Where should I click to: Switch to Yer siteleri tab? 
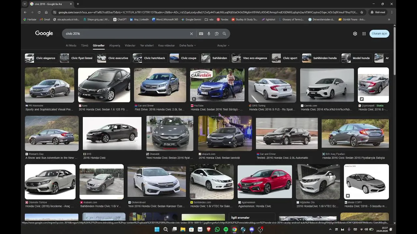147,45
